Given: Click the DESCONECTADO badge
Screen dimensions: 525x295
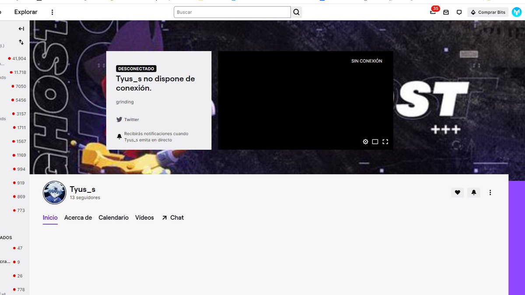Looking at the screenshot, I should pos(136,69).
